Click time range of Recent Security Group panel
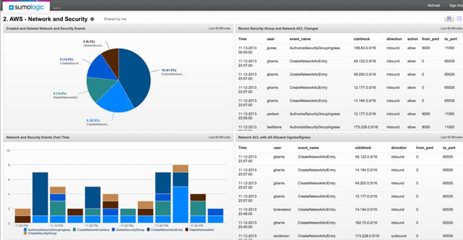 pyautogui.click(x=451, y=29)
